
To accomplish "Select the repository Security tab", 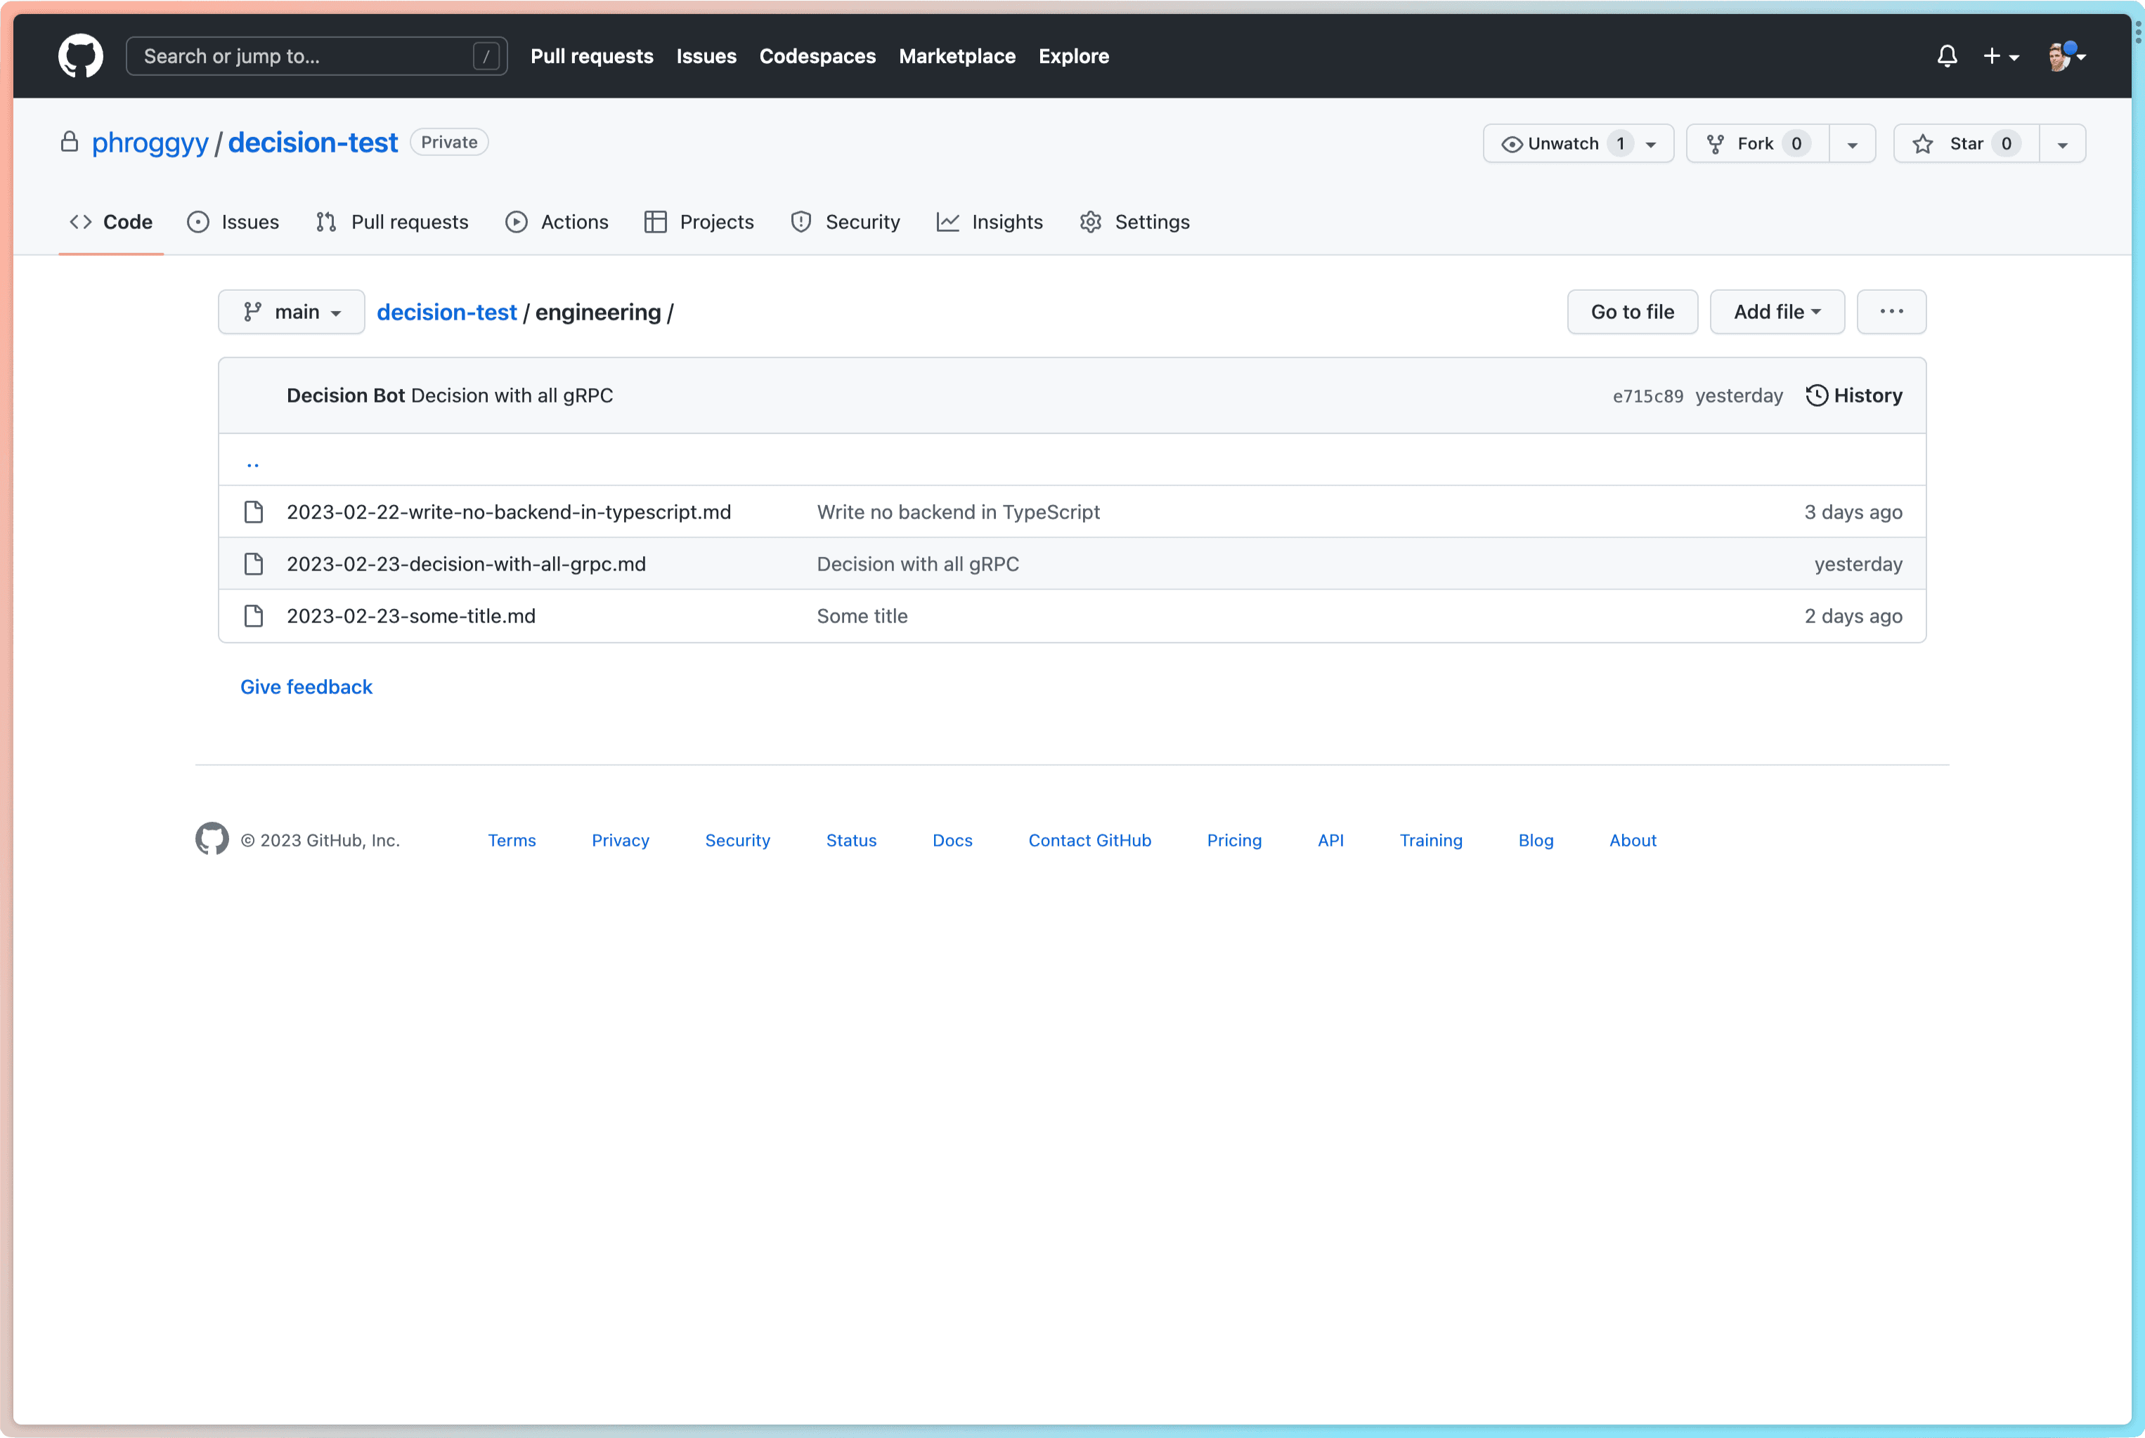I will [x=845, y=222].
